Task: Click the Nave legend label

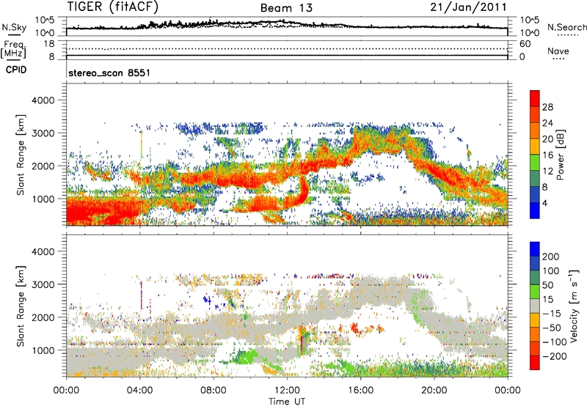Action: (x=558, y=51)
